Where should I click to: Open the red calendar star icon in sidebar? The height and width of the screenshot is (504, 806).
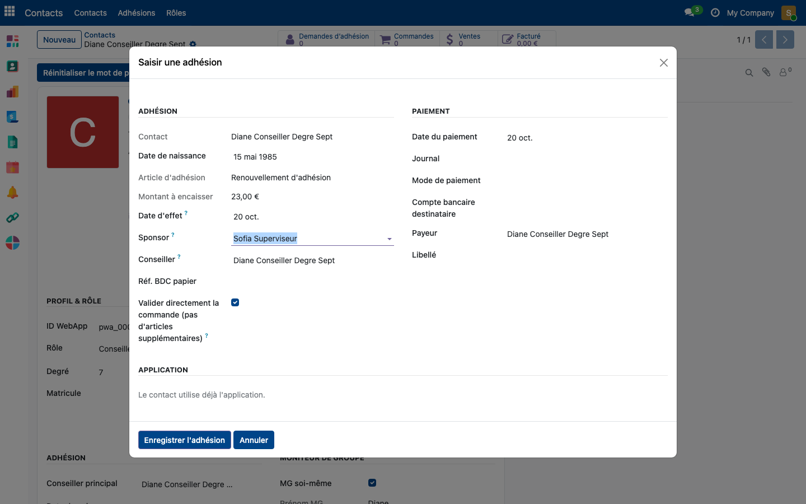point(12,167)
